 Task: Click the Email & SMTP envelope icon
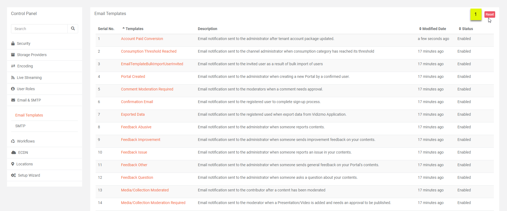[x=13, y=100]
